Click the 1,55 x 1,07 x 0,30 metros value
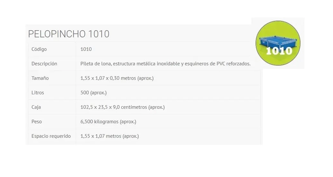Screen dimensions: 333x177 (x=117, y=78)
